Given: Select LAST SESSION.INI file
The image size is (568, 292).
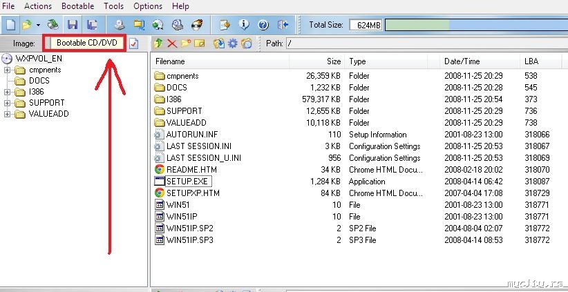Looking at the screenshot, I should click(x=199, y=146).
